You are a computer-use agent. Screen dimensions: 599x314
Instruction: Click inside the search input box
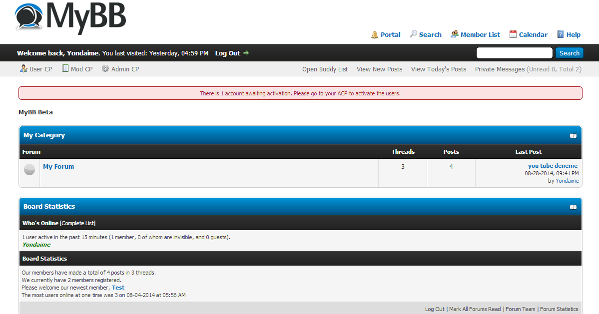[x=514, y=52]
